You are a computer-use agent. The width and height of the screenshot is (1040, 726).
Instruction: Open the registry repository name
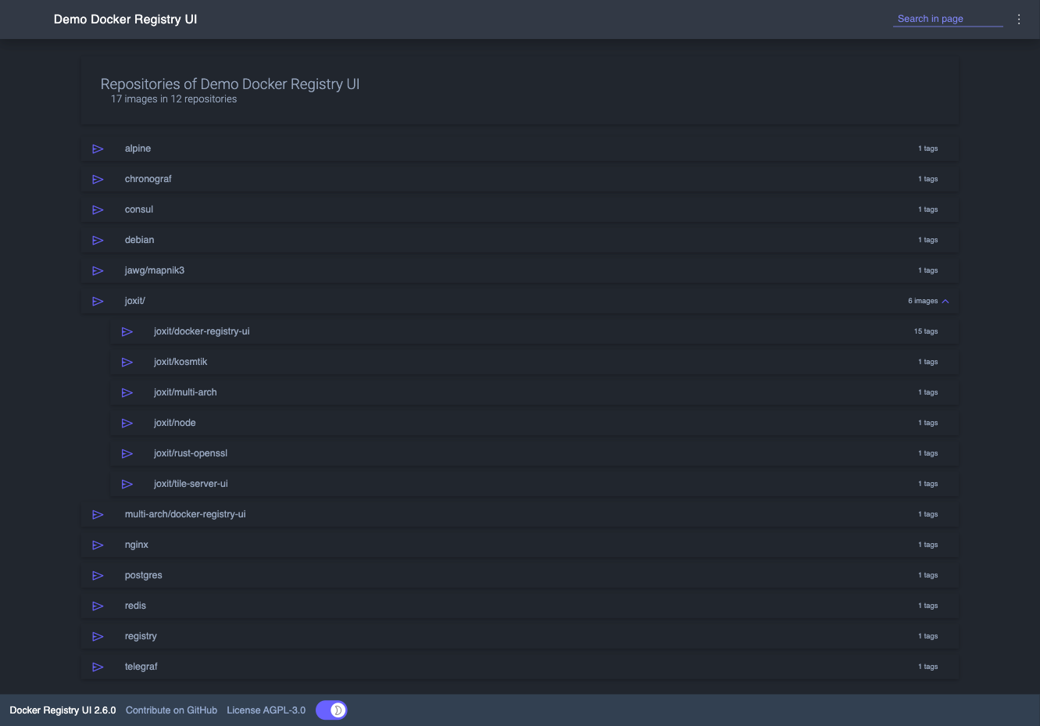point(141,636)
